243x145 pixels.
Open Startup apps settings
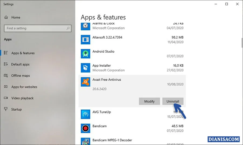(x=16, y=110)
